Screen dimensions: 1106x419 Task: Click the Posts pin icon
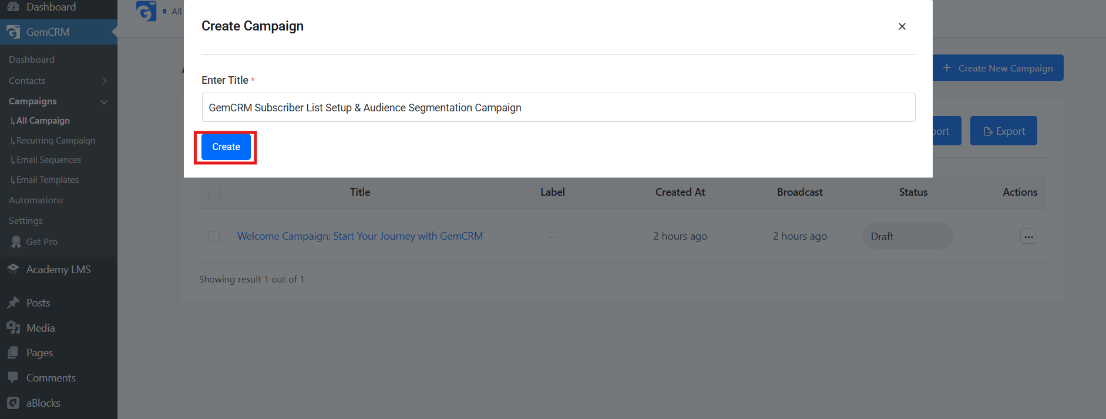coord(13,303)
